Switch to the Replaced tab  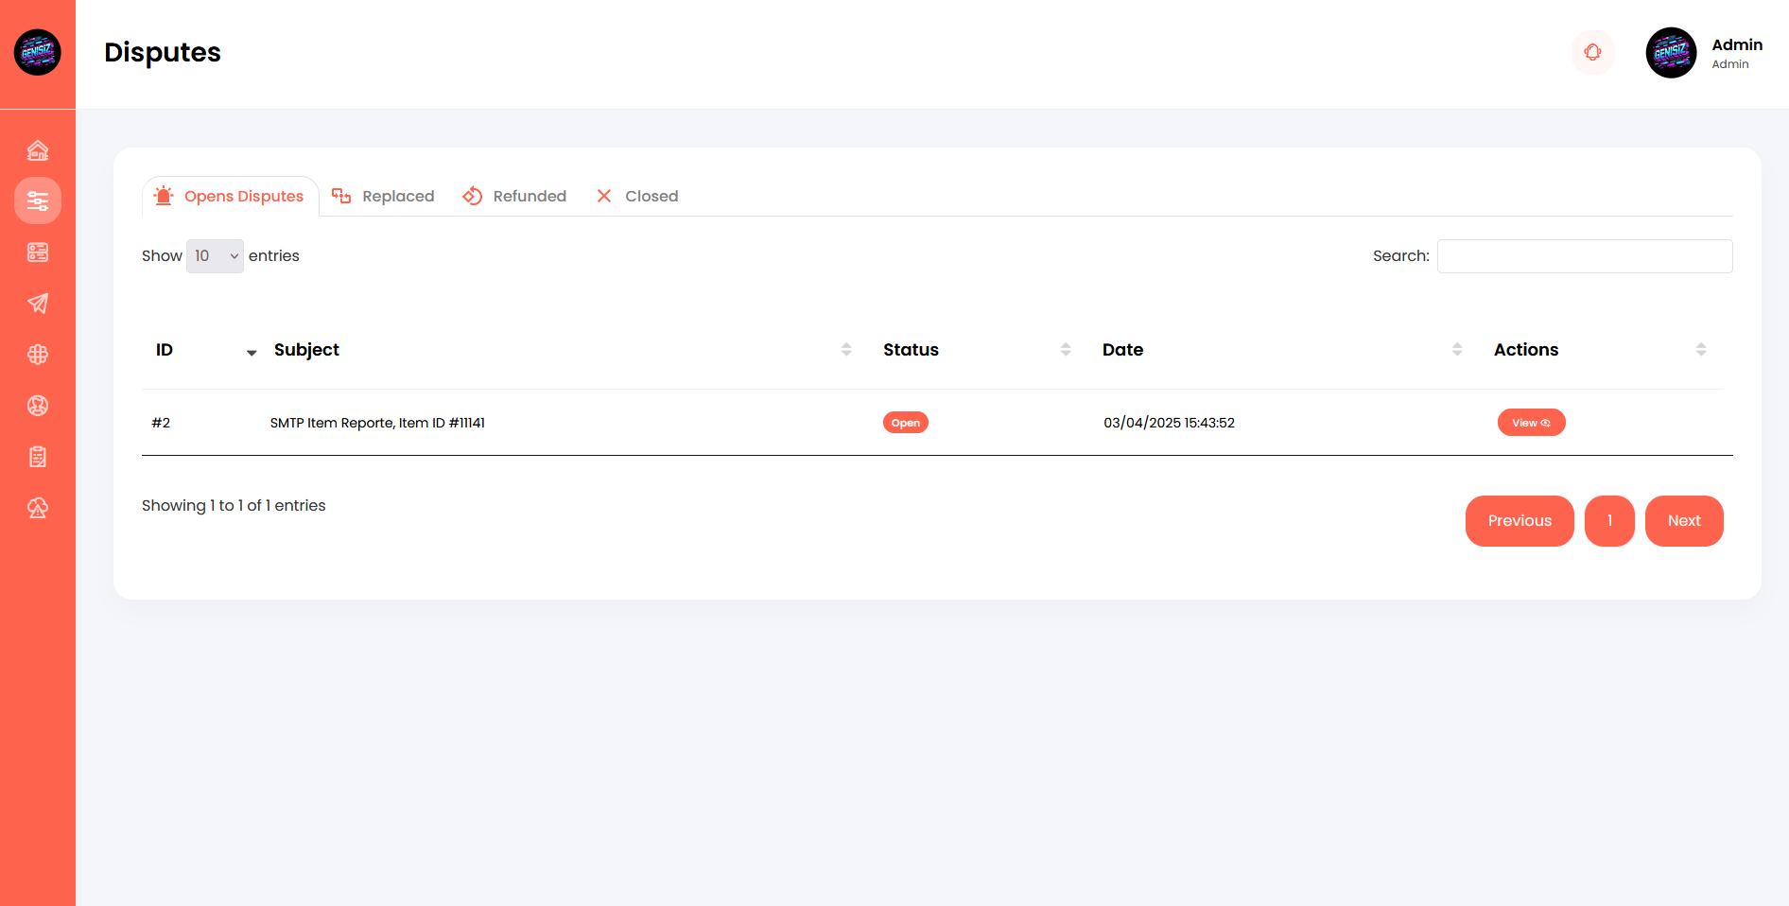click(x=383, y=196)
